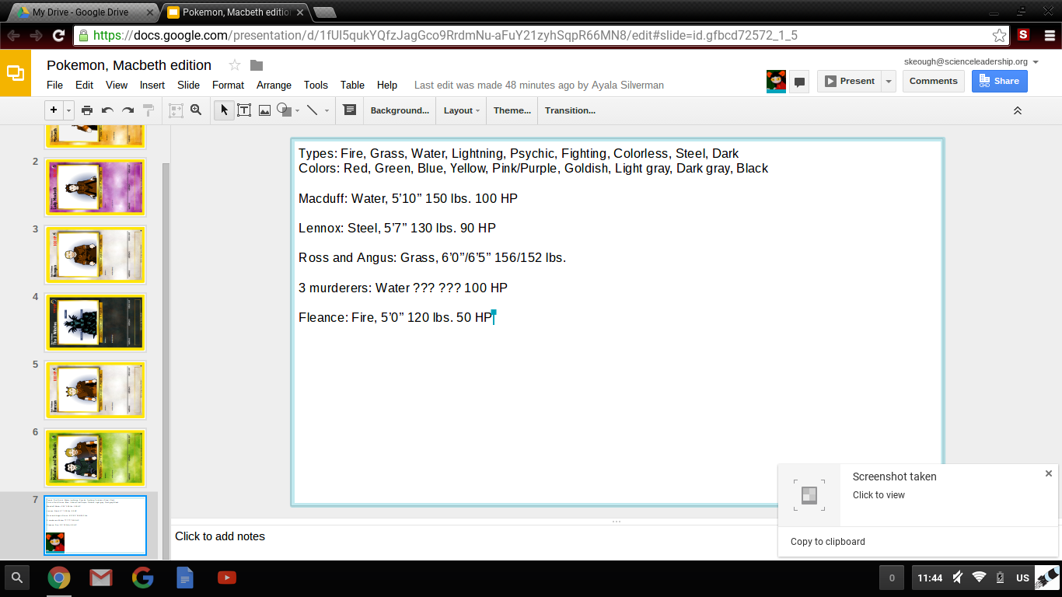Select slide 5 thumbnail

[x=96, y=390]
